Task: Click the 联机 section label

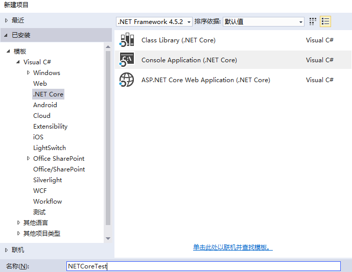Action: pos(18,250)
